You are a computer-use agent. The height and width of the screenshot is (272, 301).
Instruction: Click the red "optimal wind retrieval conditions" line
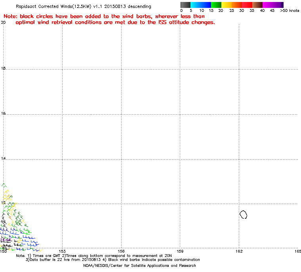115,23
